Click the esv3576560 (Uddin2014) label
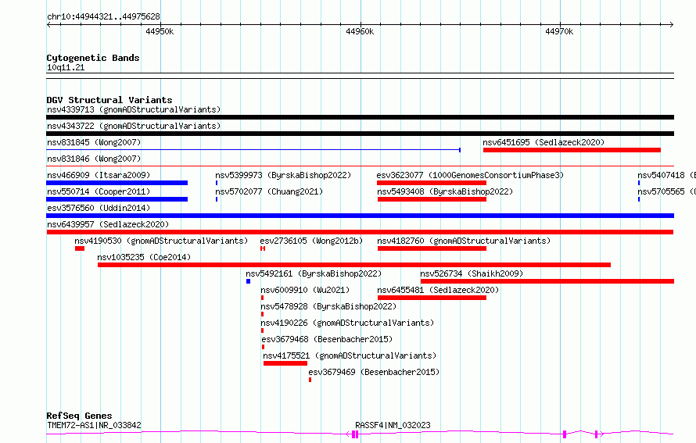 click(x=99, y=208)
